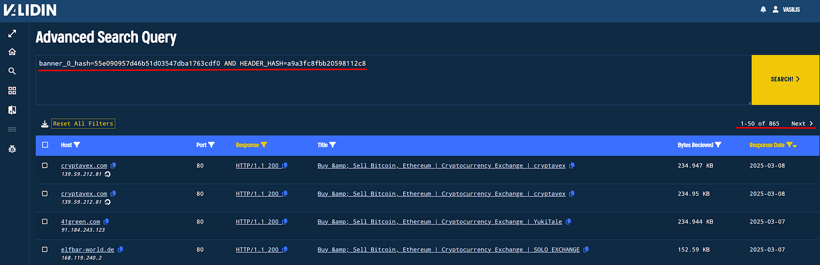
Task: Click the yellow SEARCH! button
Action: point(785,79)
